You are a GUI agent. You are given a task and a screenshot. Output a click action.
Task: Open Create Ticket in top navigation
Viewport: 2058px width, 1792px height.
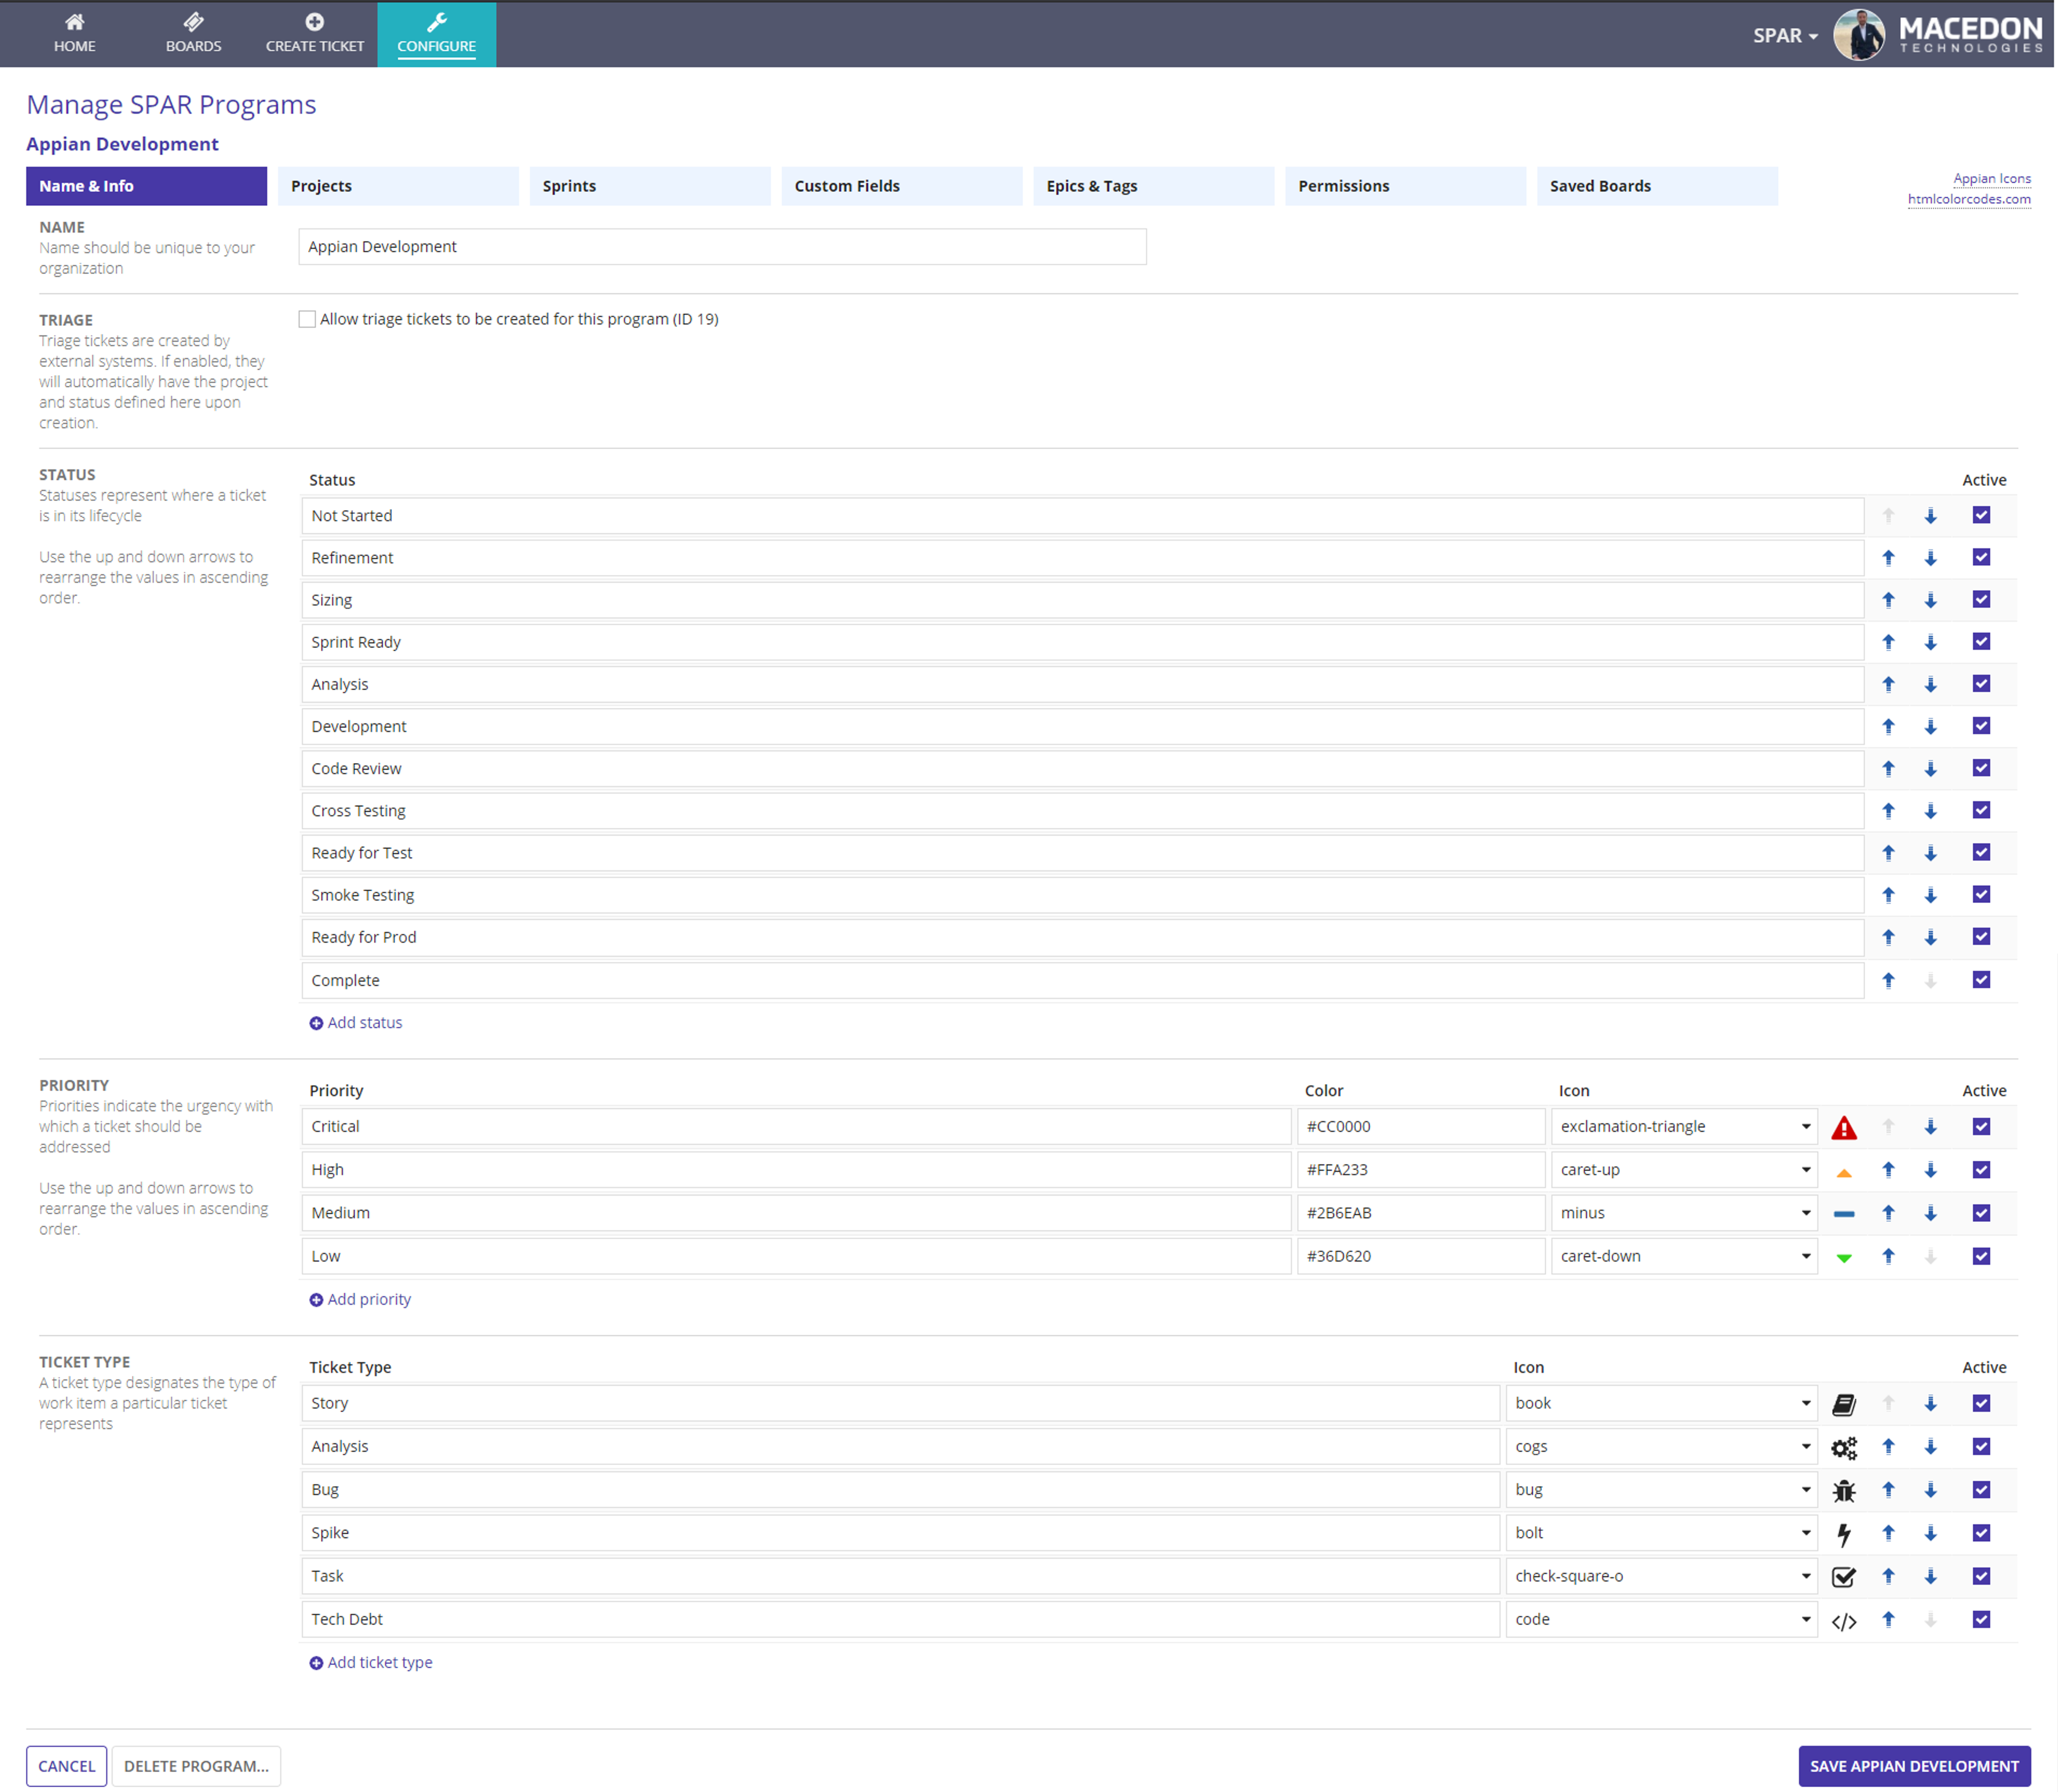pos(314,34)
